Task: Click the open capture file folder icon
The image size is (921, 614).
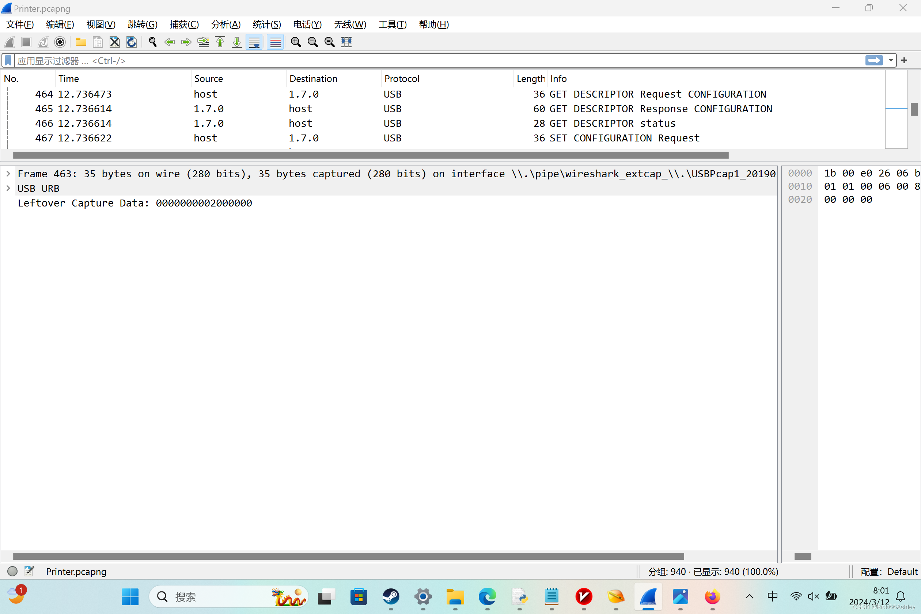Action: pyautogui.click(x=81, y=42)
